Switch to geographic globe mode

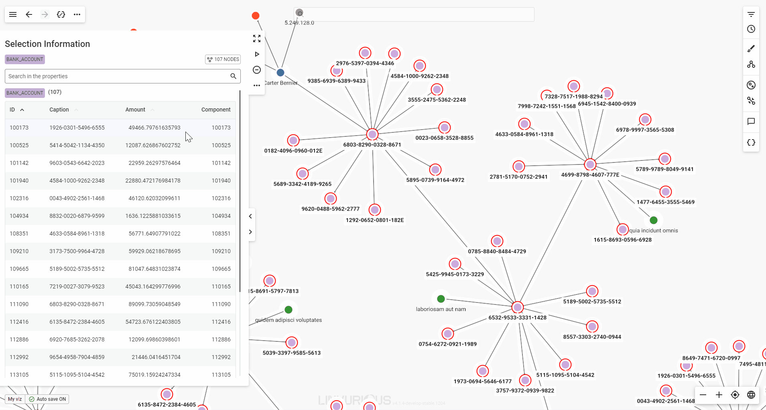pos(751,395)
